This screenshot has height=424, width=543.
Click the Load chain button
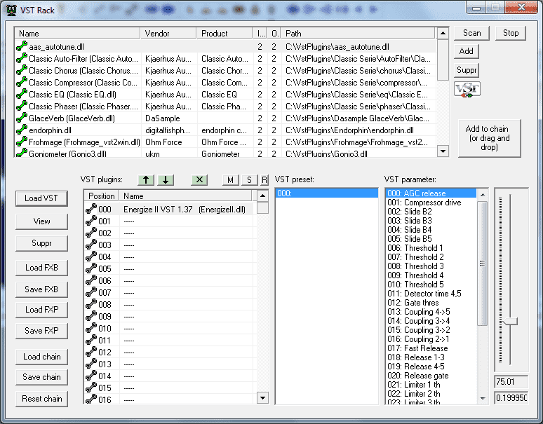[x=41, y=357]
